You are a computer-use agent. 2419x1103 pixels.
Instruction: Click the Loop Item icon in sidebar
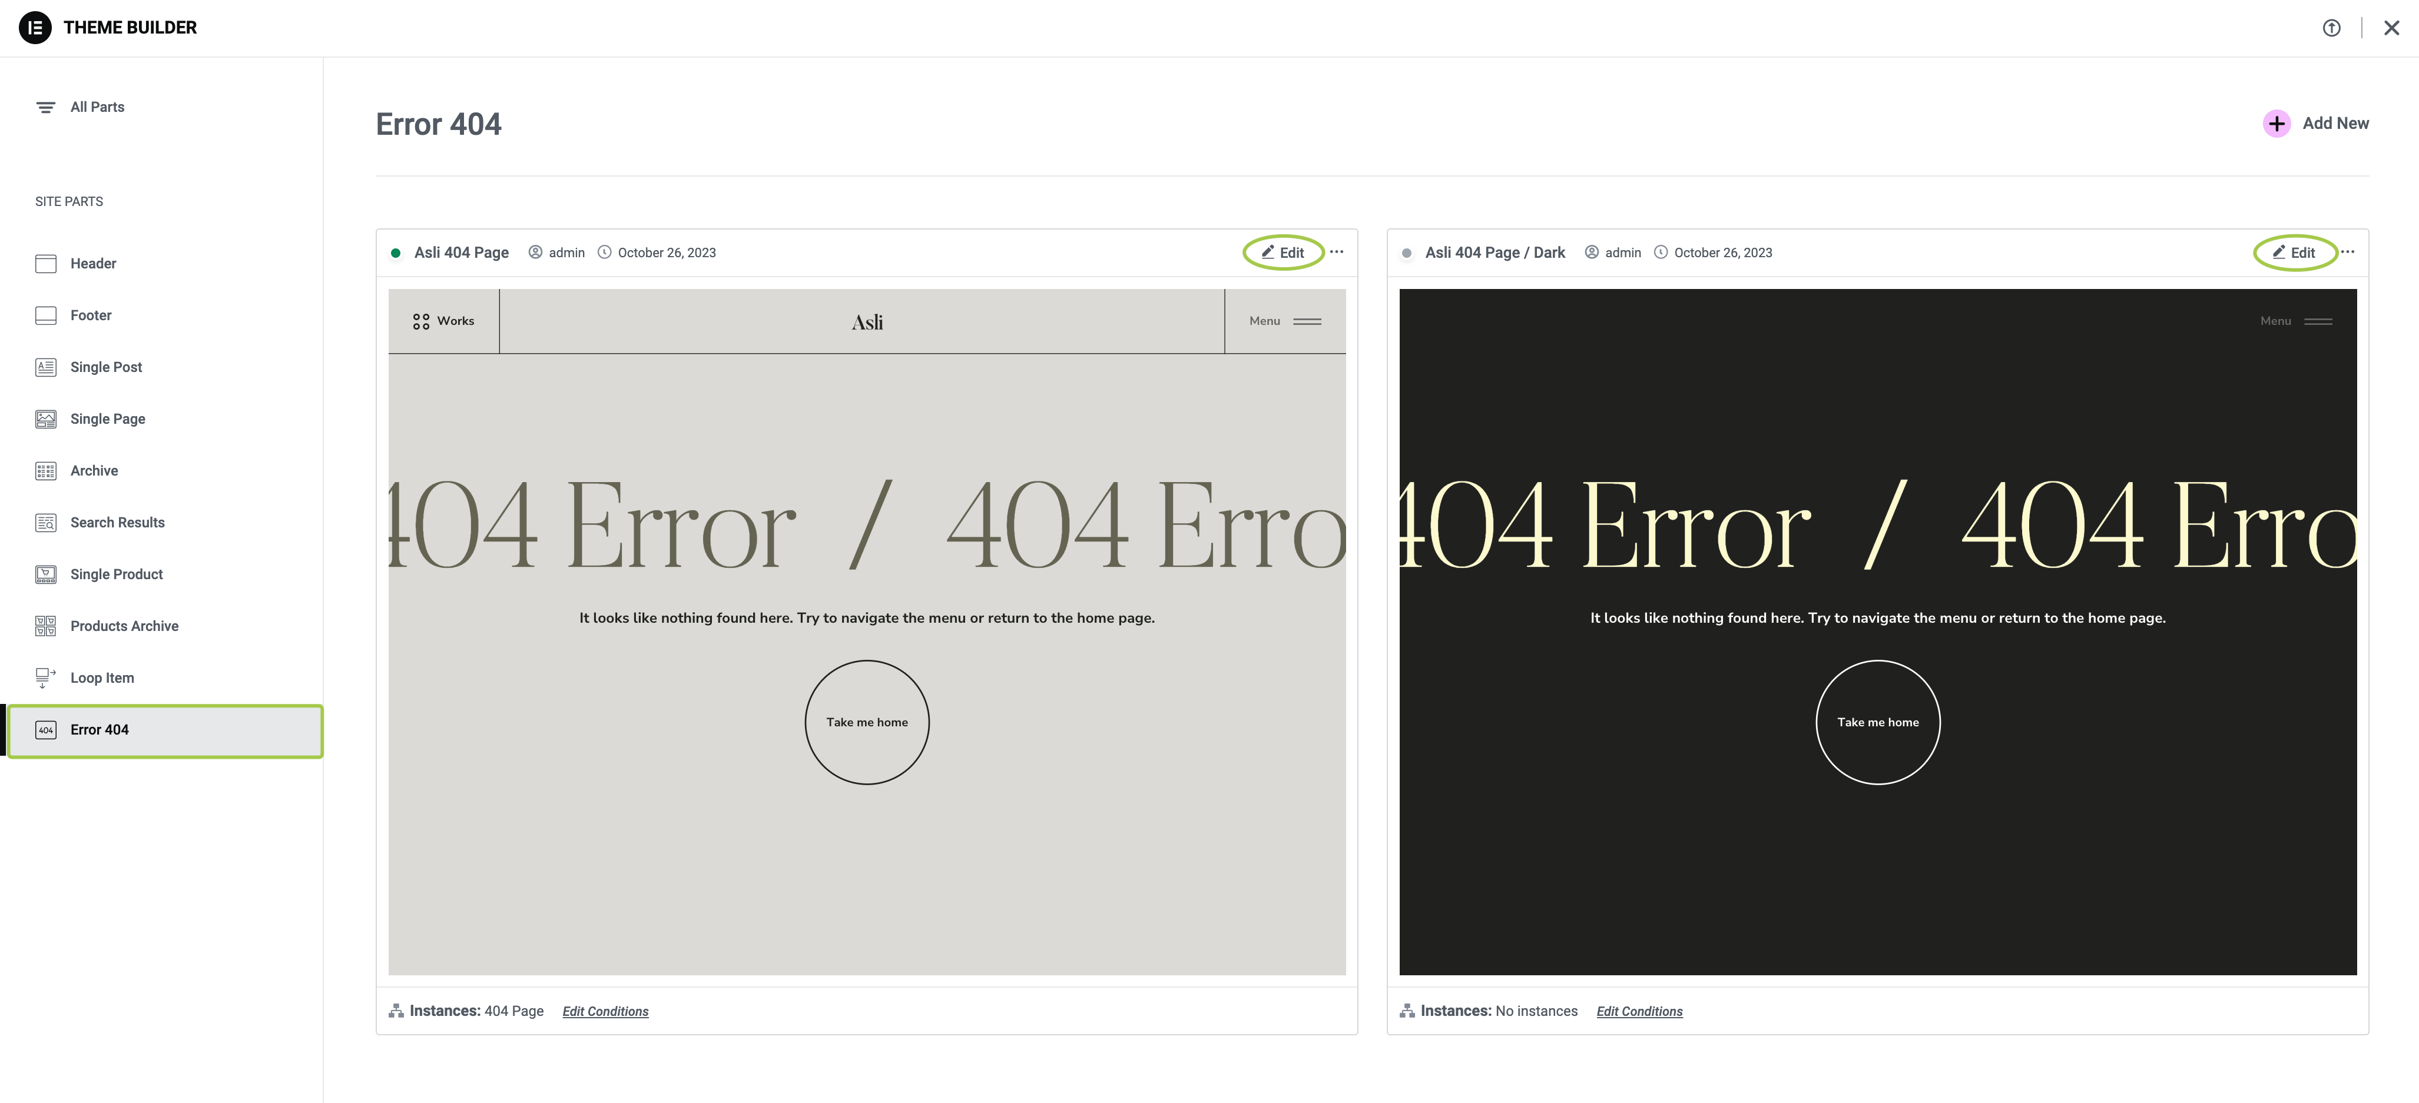pos(45,678)
